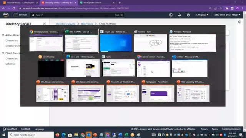Viewport: 246px width, 138px height.
Task: Click the Directory Service breadcrumb link
Action: (66, 24)
